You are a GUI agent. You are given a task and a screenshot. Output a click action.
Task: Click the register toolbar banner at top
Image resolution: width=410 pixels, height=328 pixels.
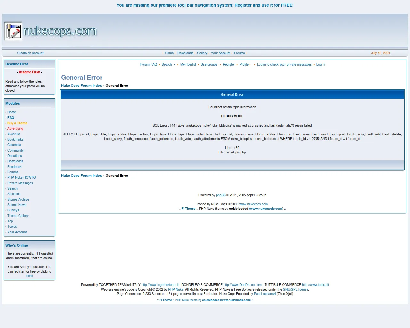pyautogui.click(x=205, y=5)
